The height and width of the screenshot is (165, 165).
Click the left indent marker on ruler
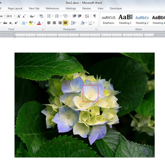pos(14,35)
